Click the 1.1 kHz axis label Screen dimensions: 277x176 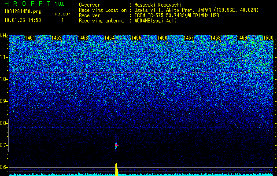point(4,57)
